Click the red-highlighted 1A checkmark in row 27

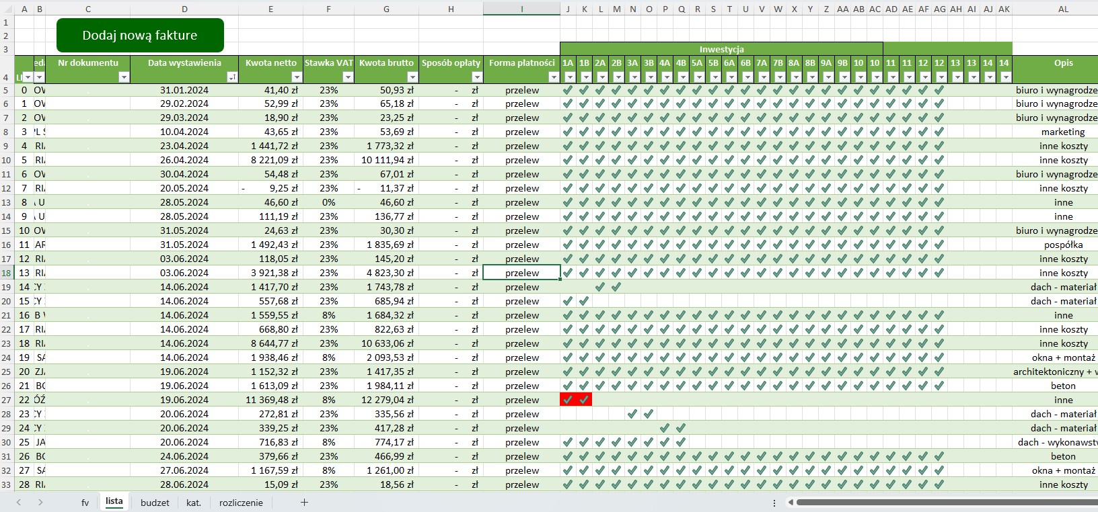pos(568,400)
